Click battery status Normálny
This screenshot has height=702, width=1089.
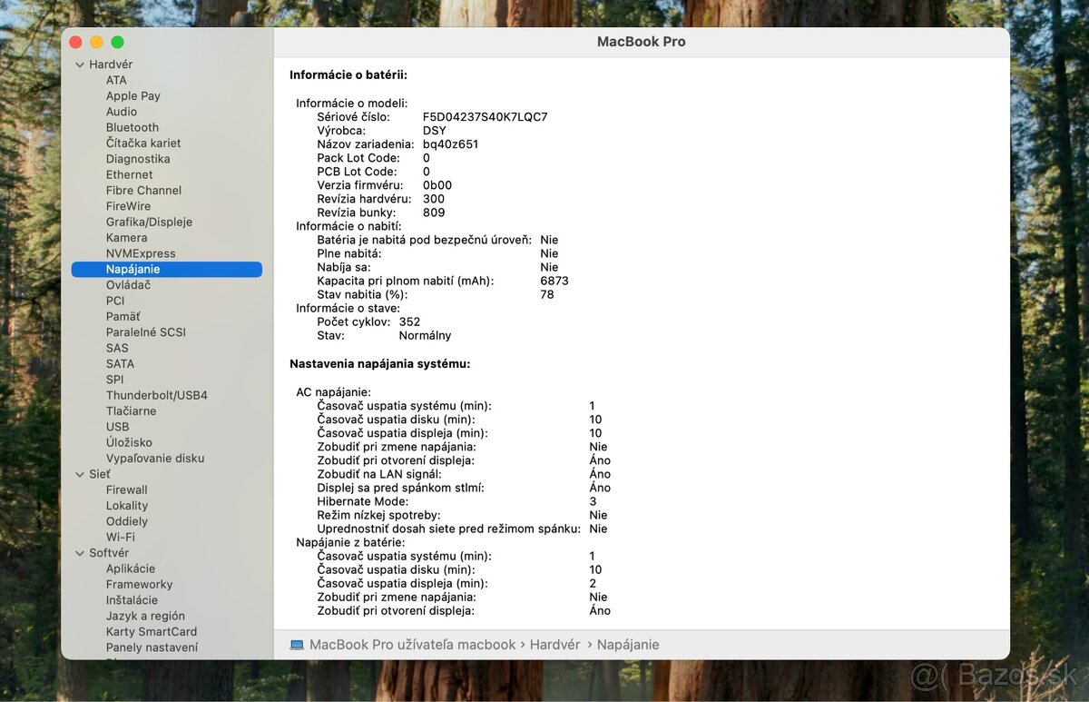425,336
